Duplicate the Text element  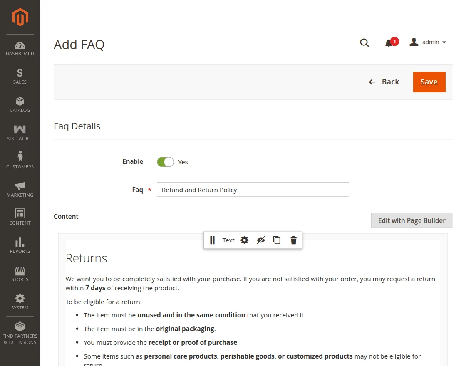277,240
